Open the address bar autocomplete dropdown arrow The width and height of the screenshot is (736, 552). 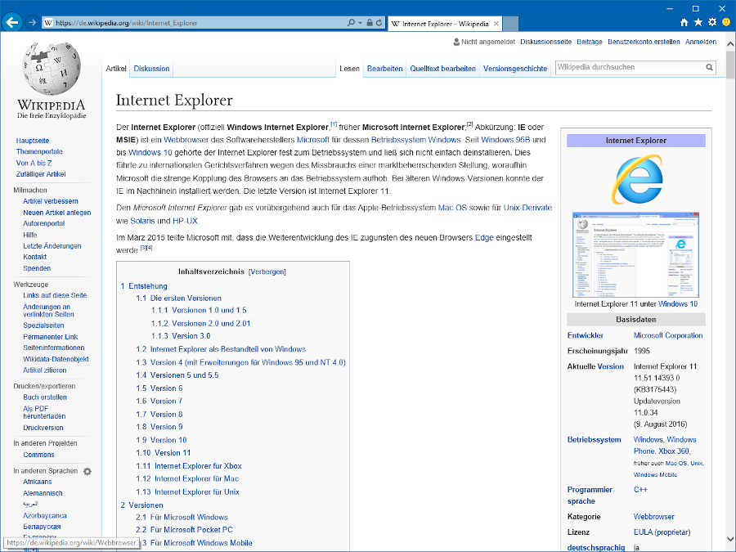tap(360, 23)
